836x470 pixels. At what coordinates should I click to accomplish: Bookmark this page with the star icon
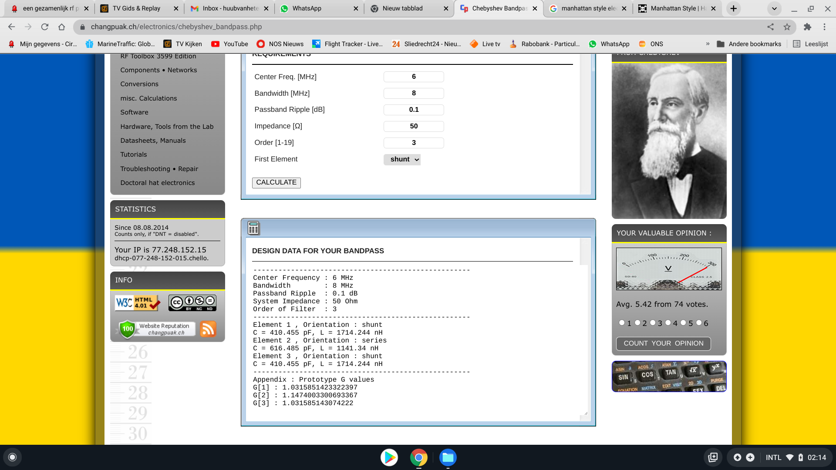pos(787,27)
